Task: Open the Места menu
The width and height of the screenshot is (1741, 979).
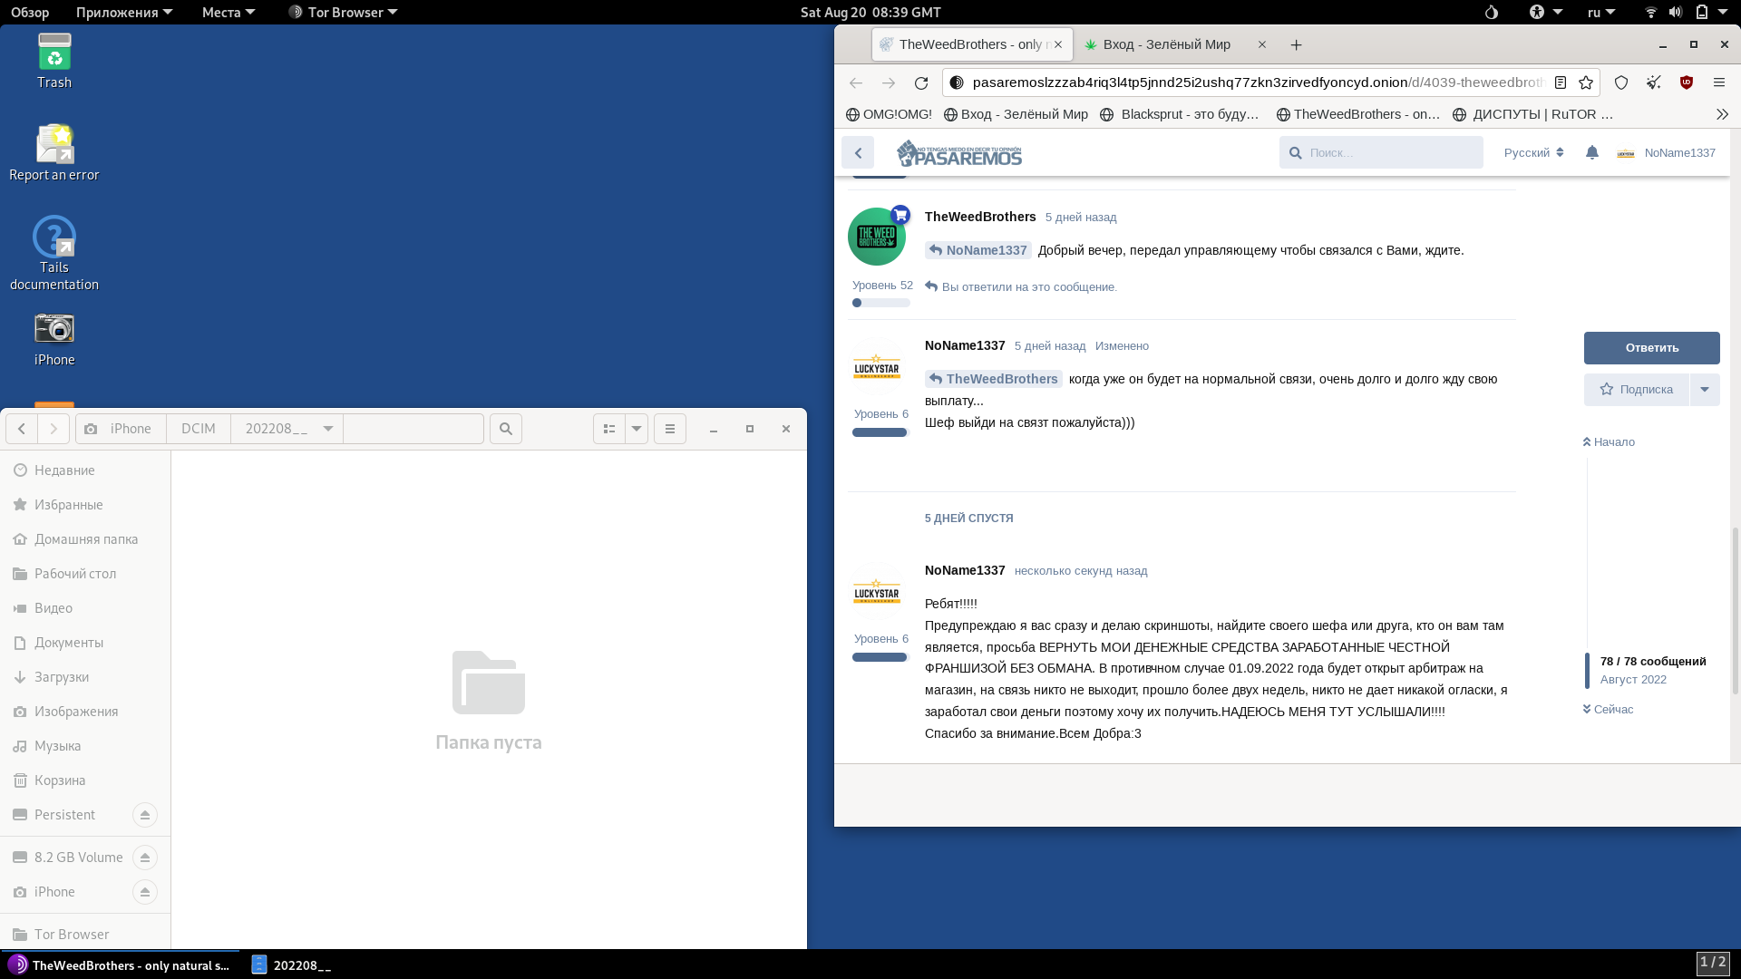Action: 229,12
